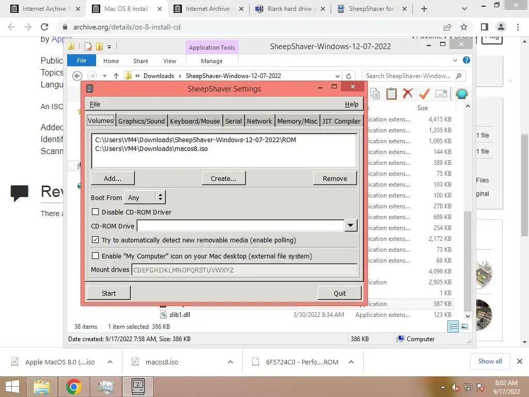This screenshot has width=529, height=397.
Task: Bookmark this page with the star icon
Action: click(464, 27)
